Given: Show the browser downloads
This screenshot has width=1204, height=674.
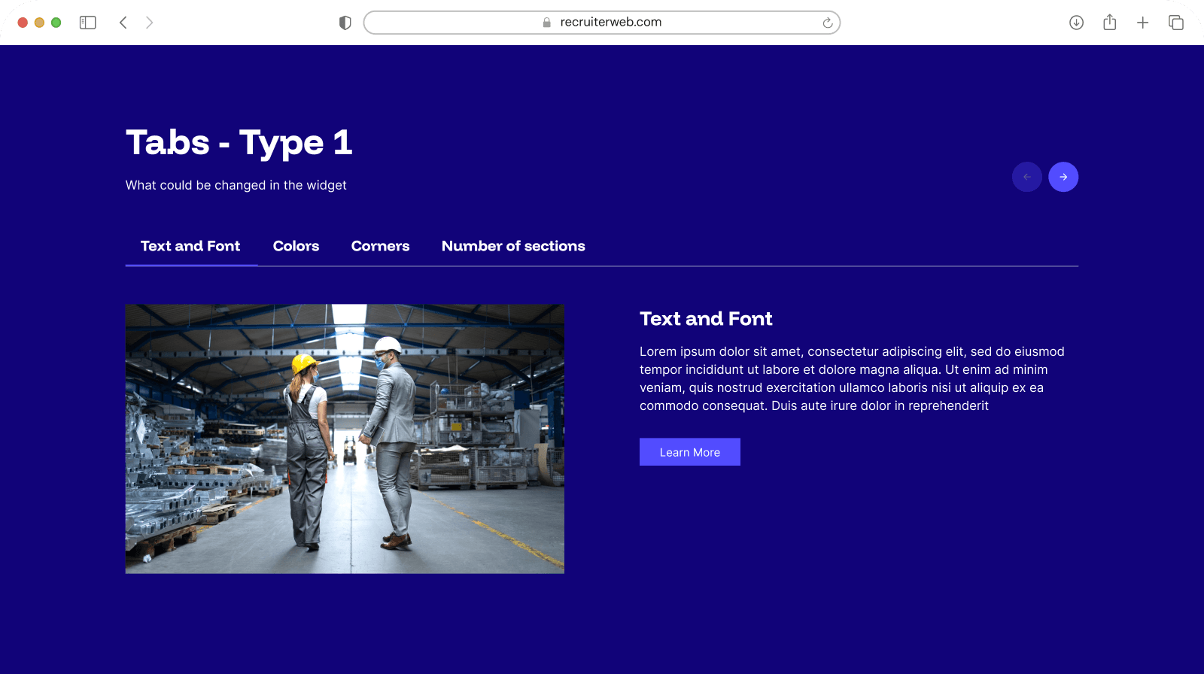Looking at the screenshot, I should point(1076,23).
